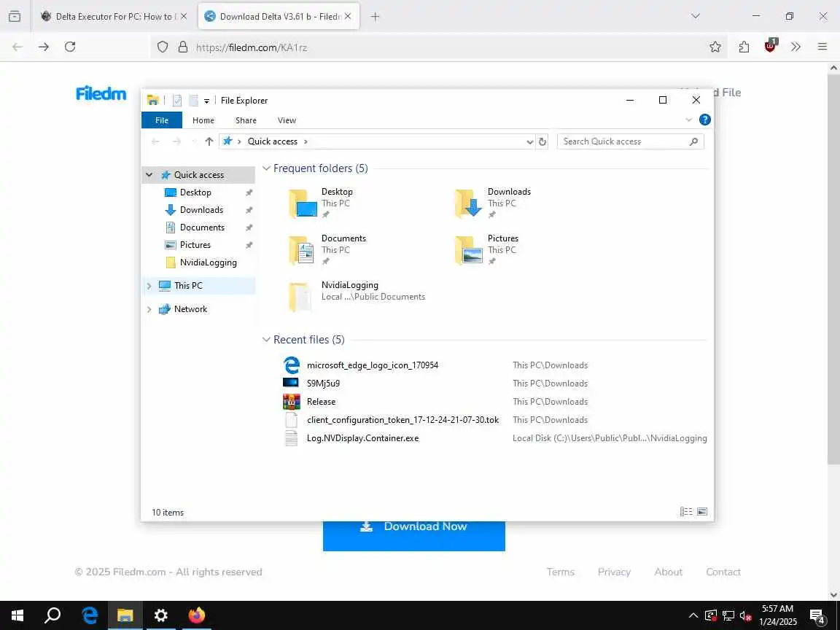Open a new Firefox tab
The height and width of the screenshot is (630, 840).
[x=375, y=16]
